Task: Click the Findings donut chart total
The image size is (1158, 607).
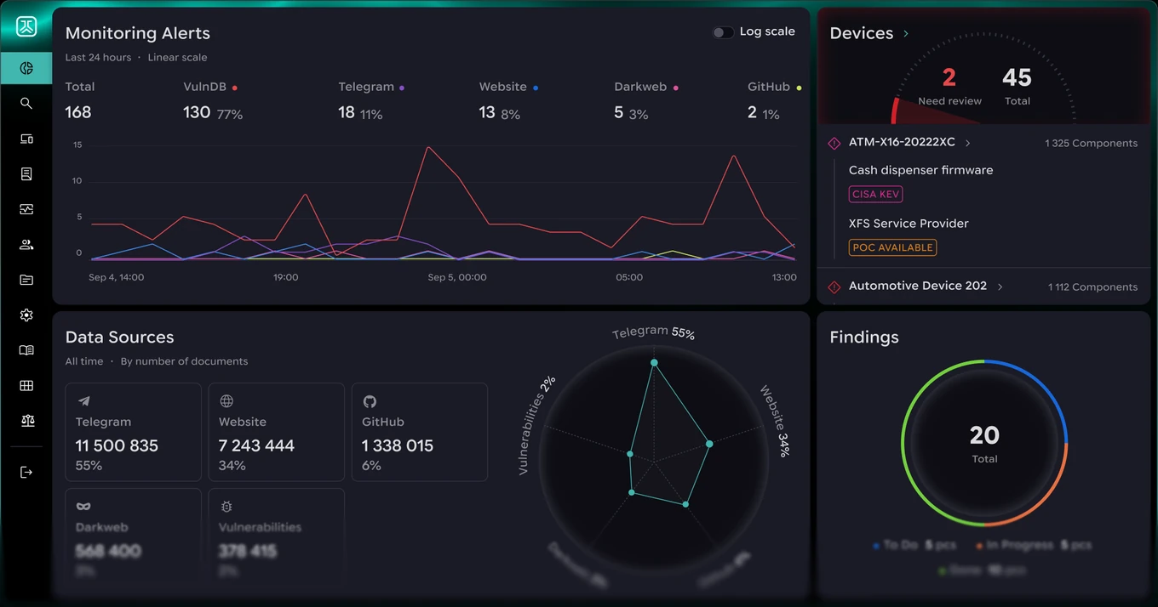Action: [984, 443]
